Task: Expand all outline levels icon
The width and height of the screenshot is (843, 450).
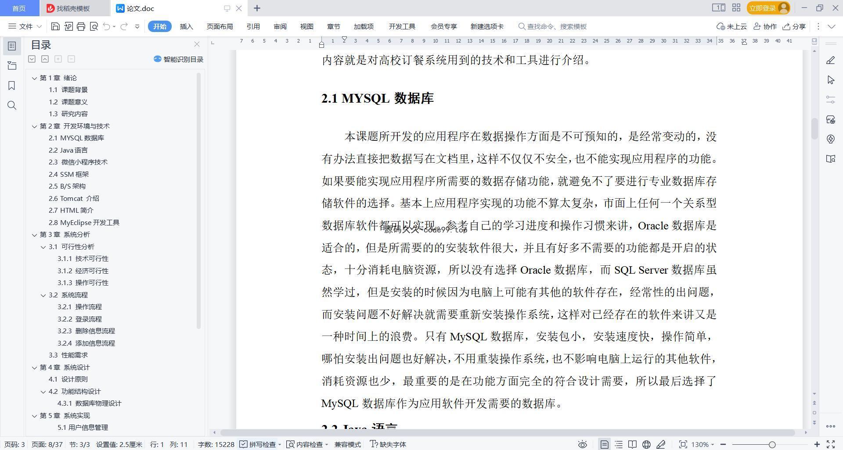Action: pos(32,59)
